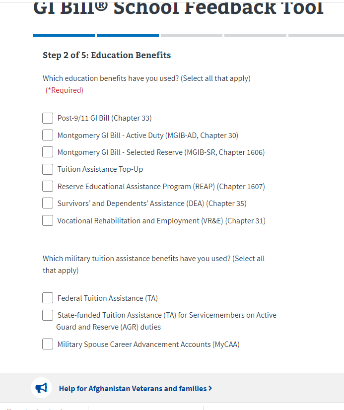Check Military Spouse Career Advancement Accounts
This screenshot has height=410, width=344.
[48, 344]
